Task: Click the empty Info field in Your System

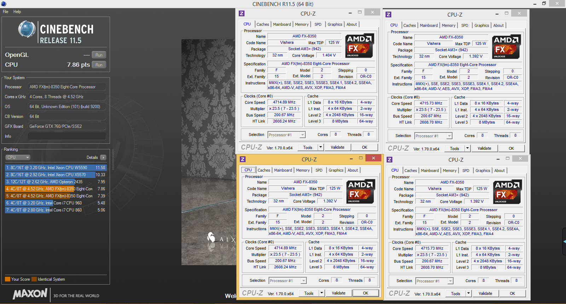Action: 67,136
